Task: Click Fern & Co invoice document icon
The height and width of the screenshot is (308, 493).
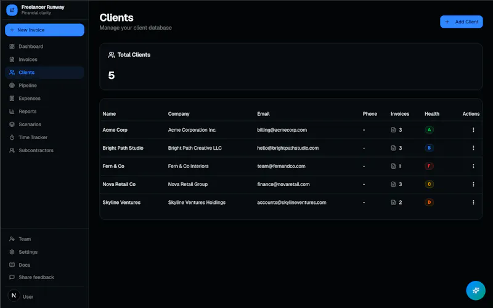Action: pyautogui.click(x=393, y=166)
